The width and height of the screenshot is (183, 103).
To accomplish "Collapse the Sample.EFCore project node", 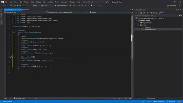I will click(136, 21).
